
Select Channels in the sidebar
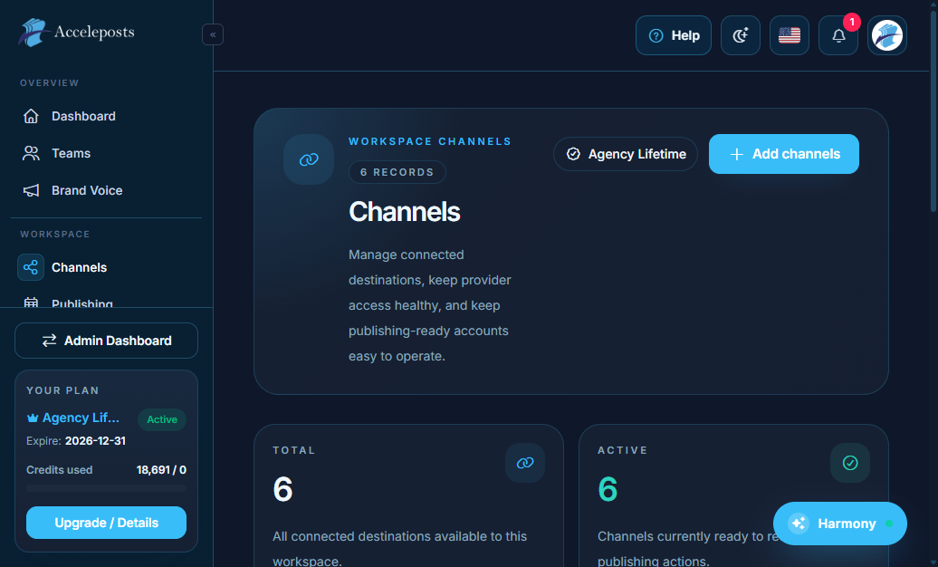pyautogui.click(x=107, y=267)
